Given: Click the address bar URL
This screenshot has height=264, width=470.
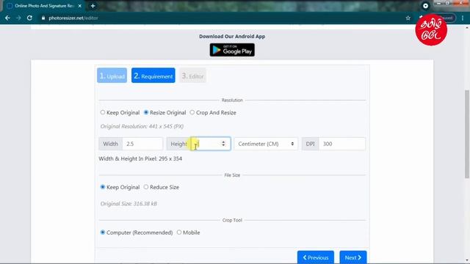Looking at the screenshot, I should pyautogui.click(x=73, y=18).
